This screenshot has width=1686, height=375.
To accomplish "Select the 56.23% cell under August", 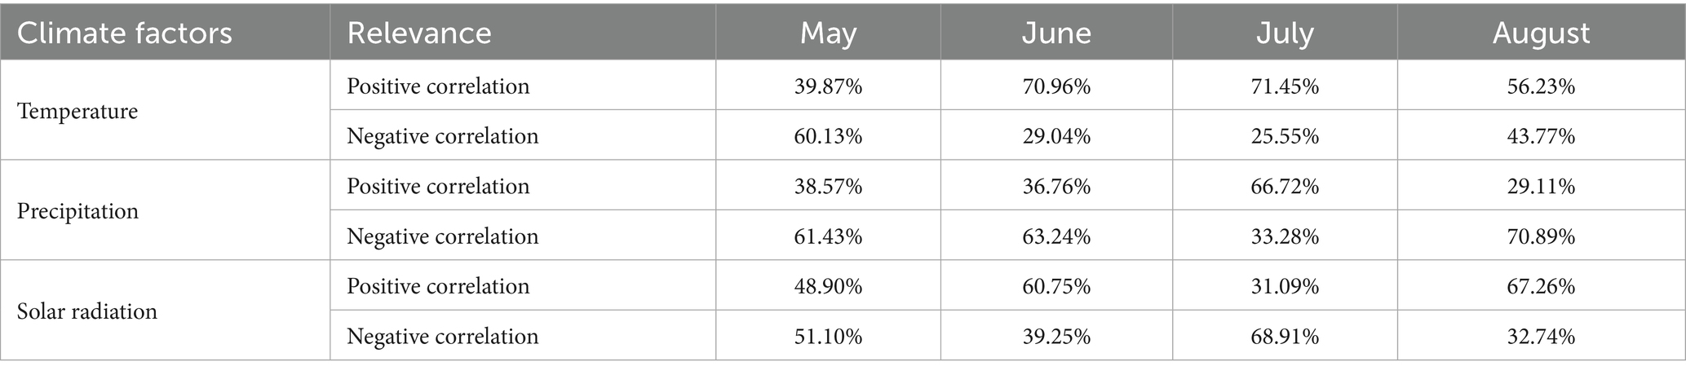I will click(x=1541, y=86).
